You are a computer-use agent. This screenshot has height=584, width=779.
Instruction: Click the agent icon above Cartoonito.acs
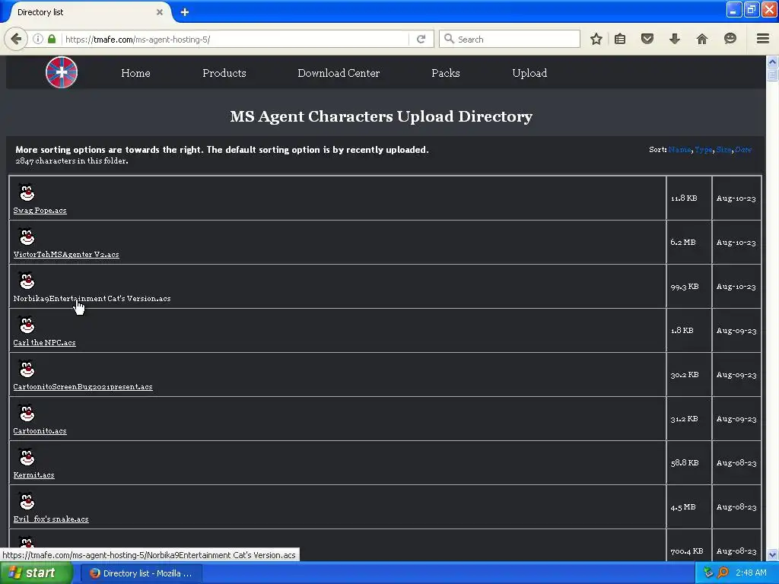(x=27, y=413)
